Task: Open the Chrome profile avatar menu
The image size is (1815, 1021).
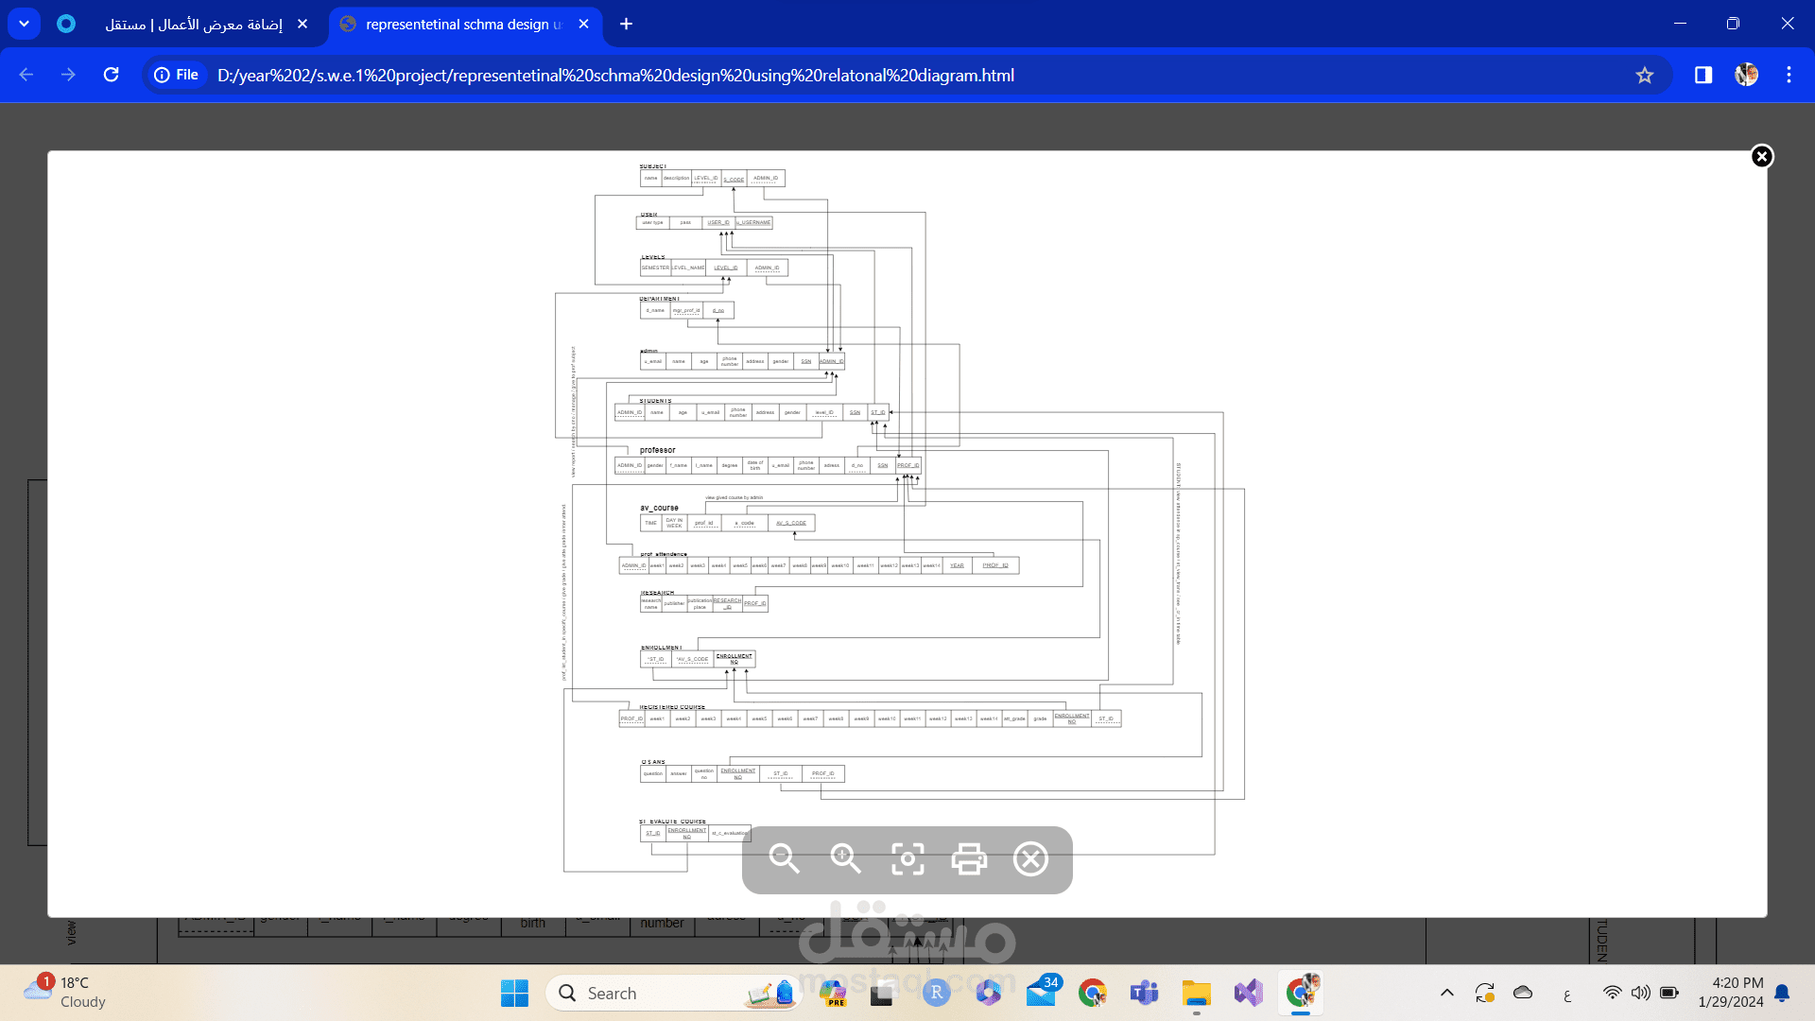Action: coord(1746,75)
